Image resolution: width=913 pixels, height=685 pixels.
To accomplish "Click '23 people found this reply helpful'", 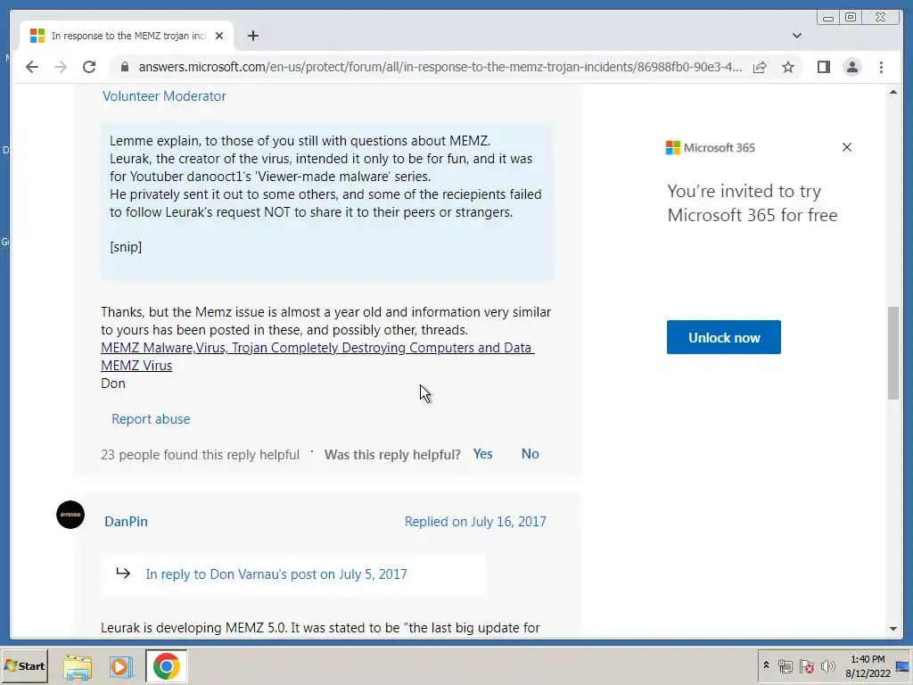I will pos(200,454).
